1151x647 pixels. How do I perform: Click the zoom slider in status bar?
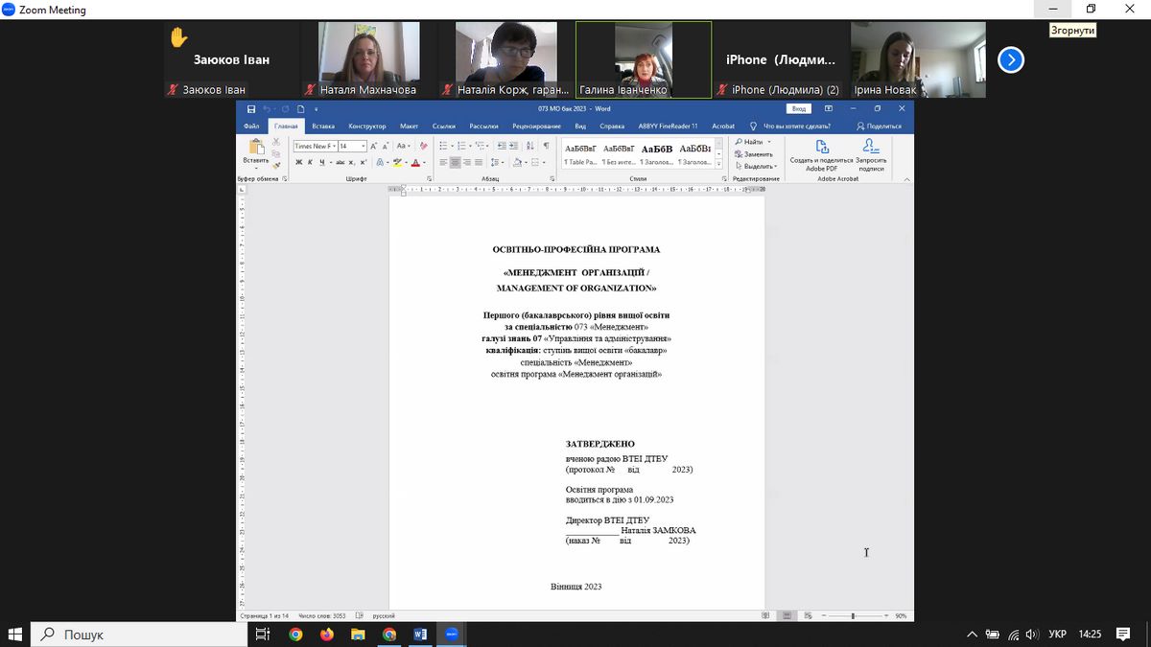pos(853,615)
